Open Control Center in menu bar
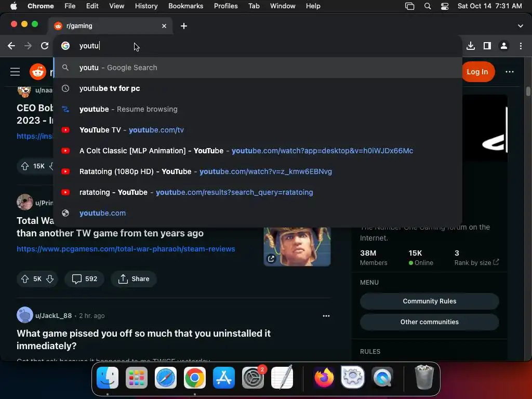532x399 pixels. [x=445, y=6]
